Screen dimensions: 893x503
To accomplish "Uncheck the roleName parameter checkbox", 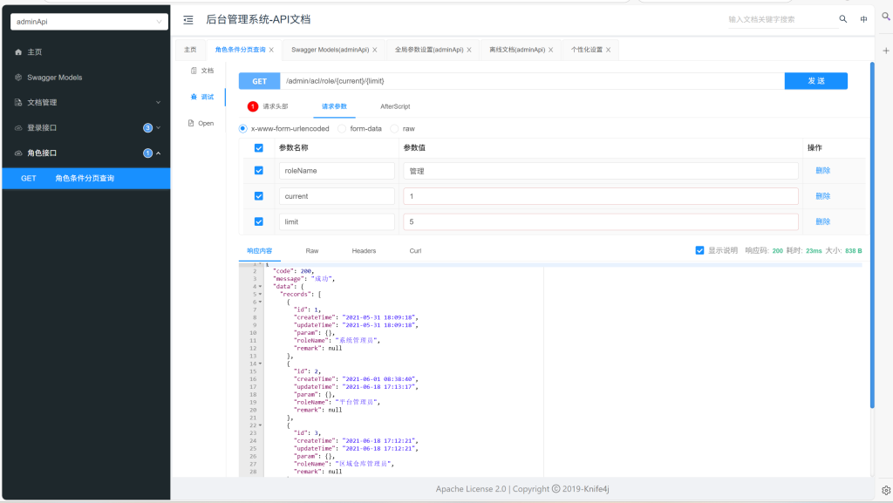I will [x=258, y=171].
